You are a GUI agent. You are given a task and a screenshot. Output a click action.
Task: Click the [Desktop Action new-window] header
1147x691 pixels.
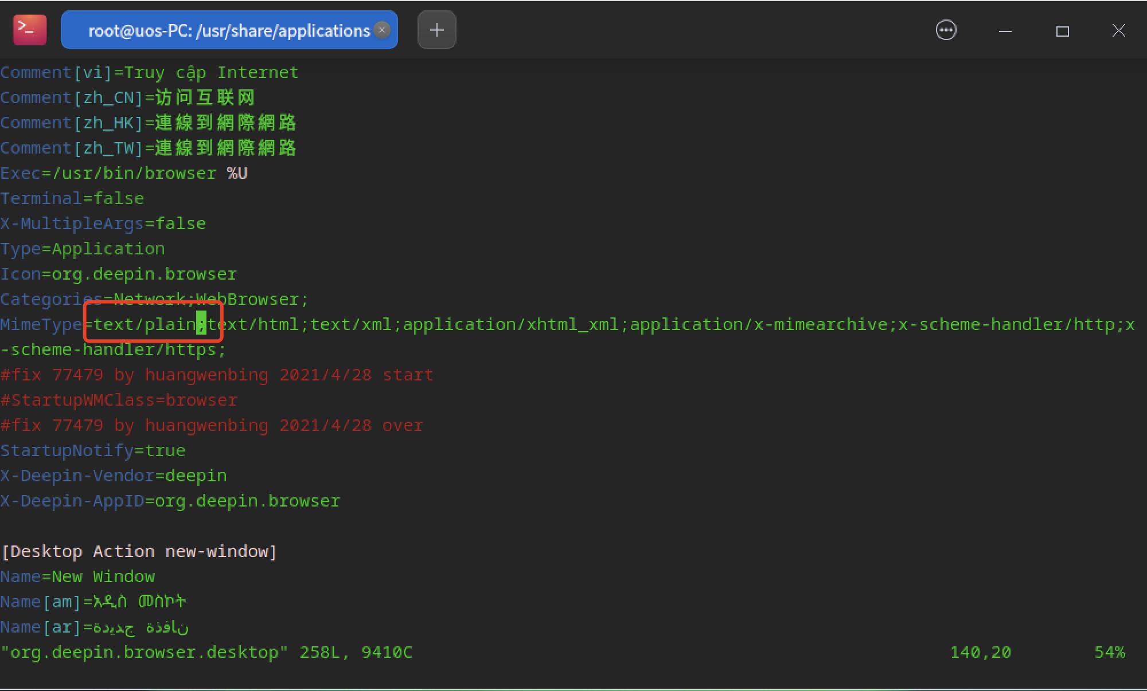pos(139,551)
